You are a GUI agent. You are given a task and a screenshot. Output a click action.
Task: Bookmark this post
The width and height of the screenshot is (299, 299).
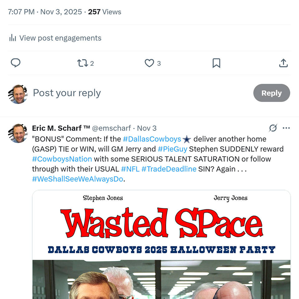tap(216, 63)
